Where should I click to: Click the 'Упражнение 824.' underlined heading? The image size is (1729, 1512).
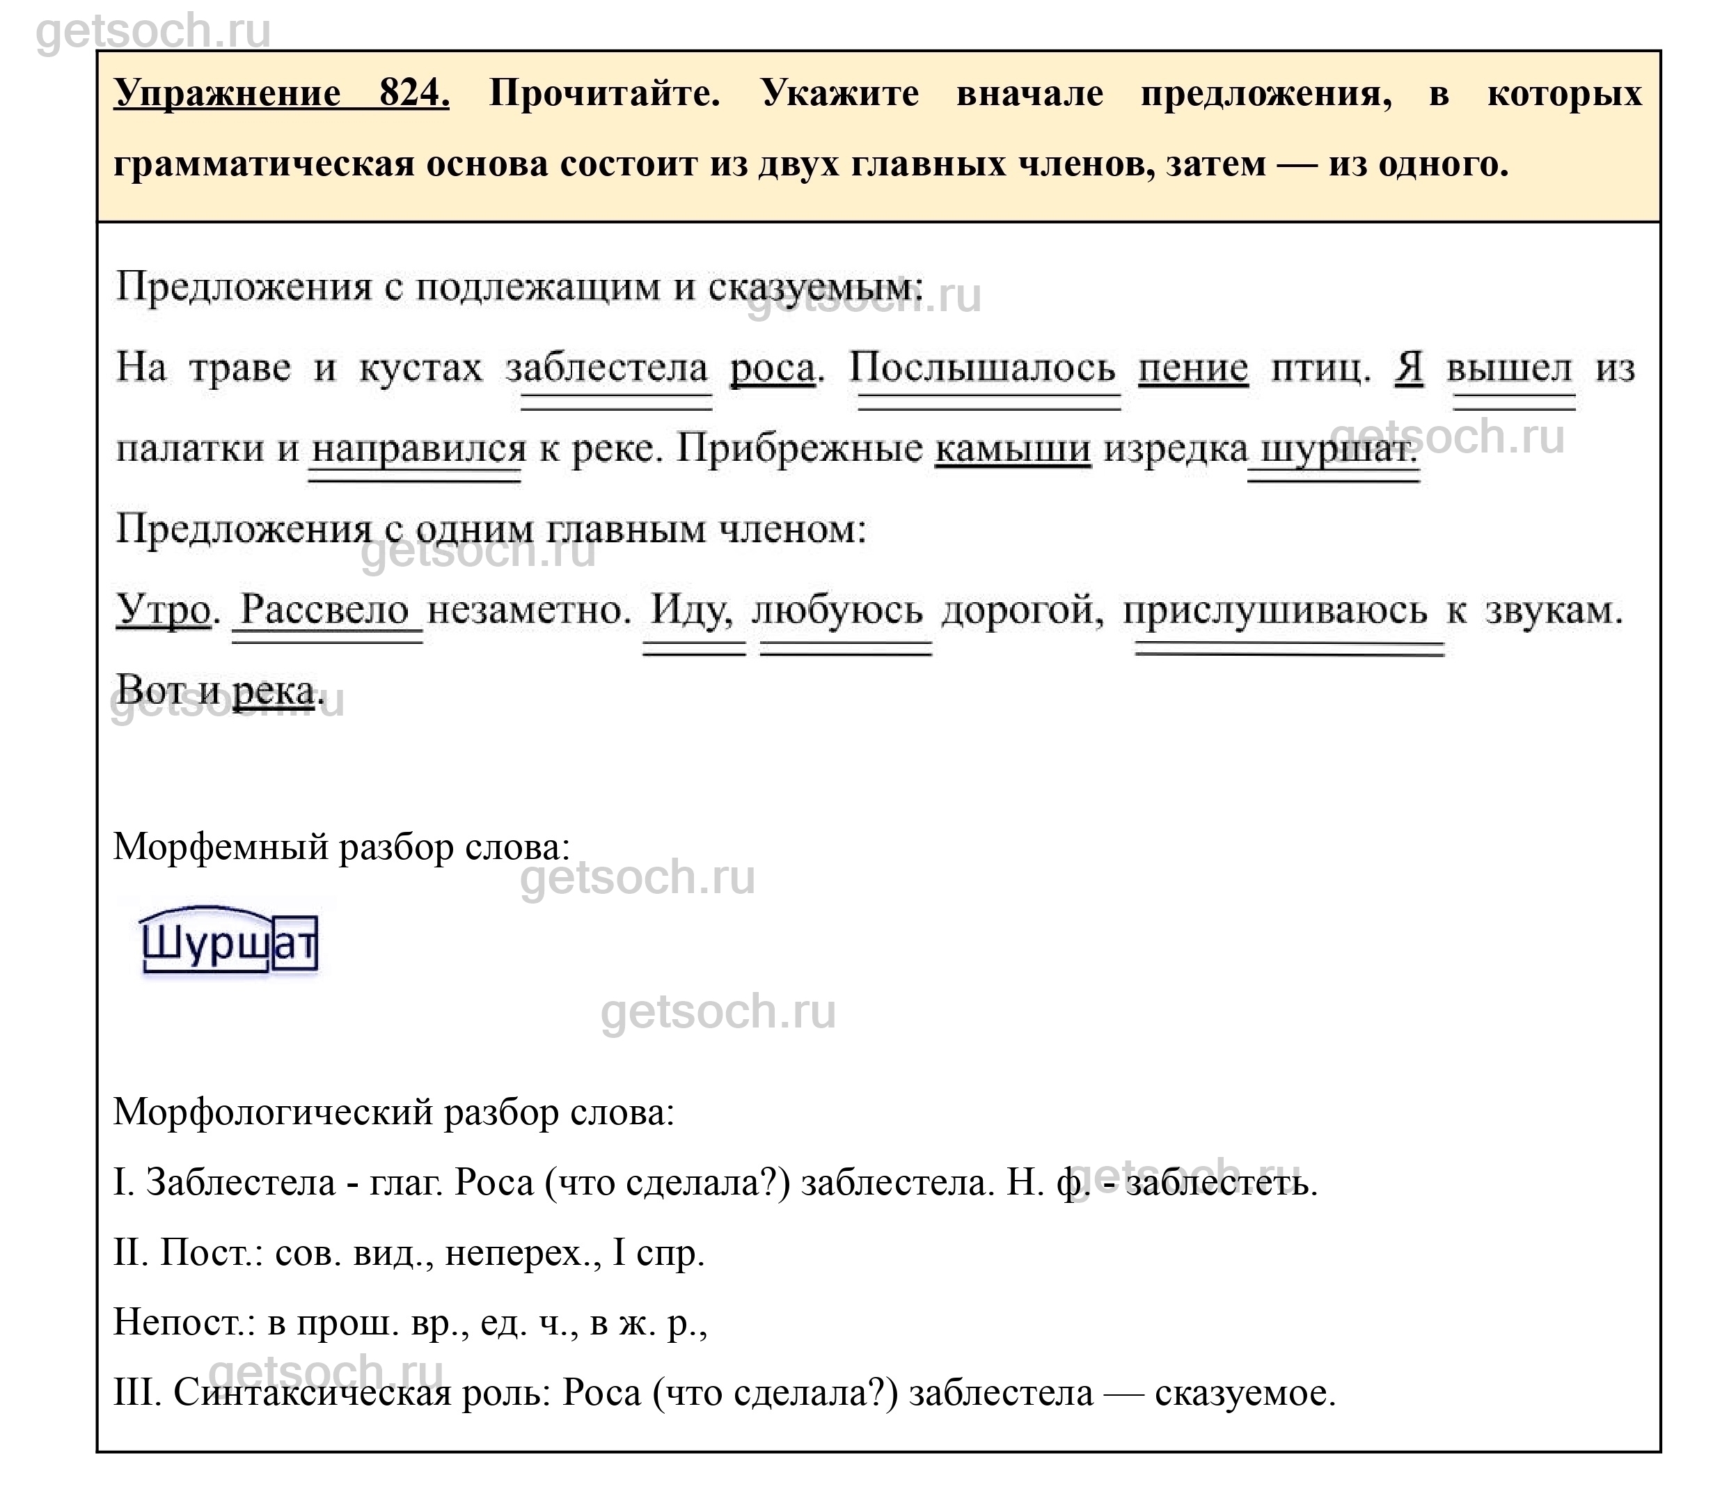coord(282,93)
